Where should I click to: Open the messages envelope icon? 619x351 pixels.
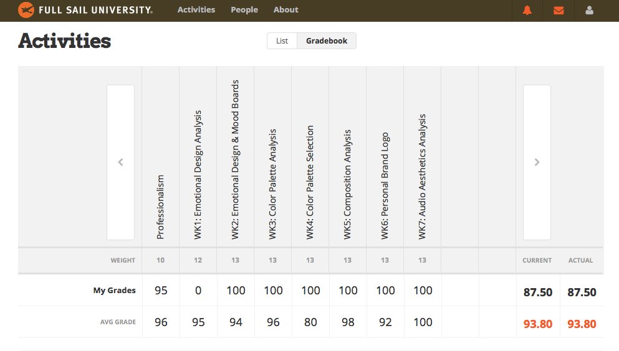(x=559, y=11)
